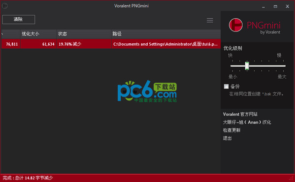Viewport: 295px width, 182px height.
Task: Click the PNGmini red circle logo
Action: (x=235, y=25)
